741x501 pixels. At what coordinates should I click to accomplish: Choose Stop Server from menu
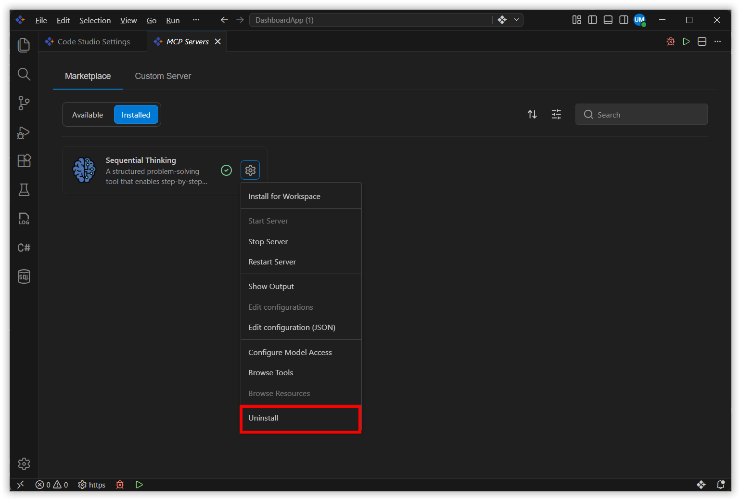point(301,241)
